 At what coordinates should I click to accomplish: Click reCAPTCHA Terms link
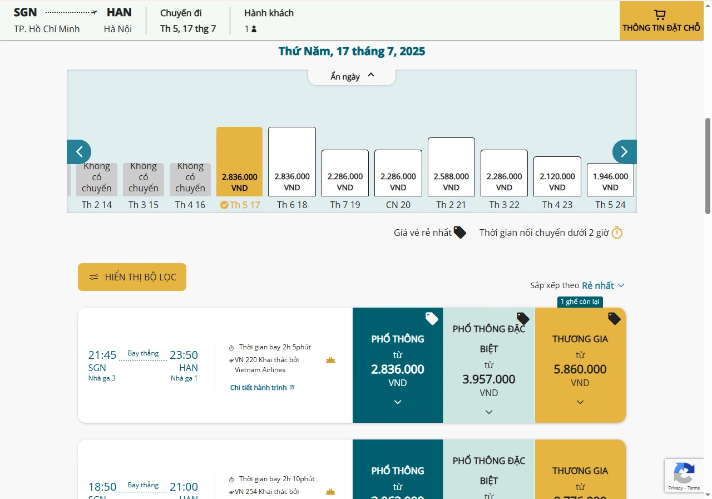(694, 488)
